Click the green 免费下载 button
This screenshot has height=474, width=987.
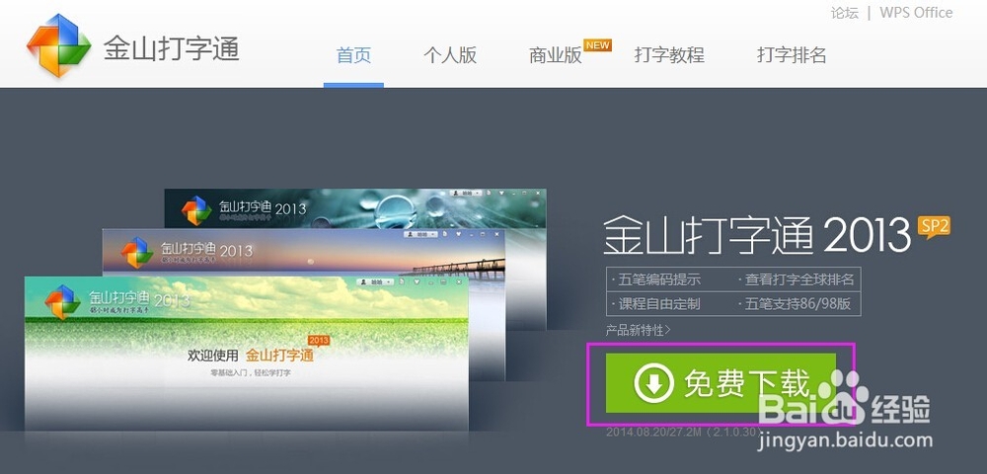(721, 383)
